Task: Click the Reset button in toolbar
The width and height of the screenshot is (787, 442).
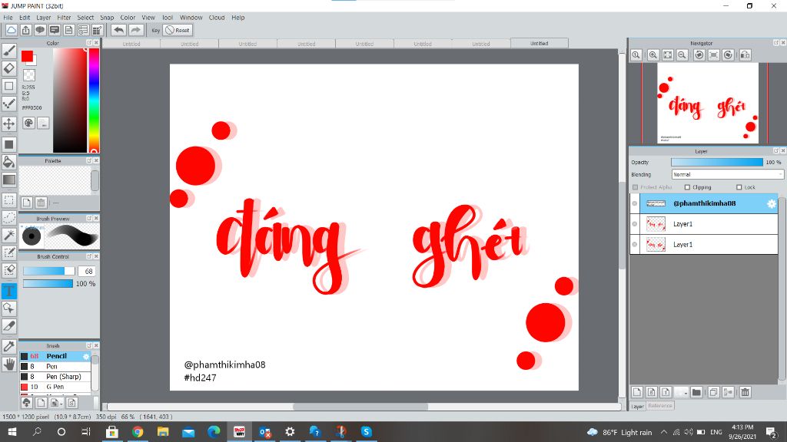Action: (178, 30)
